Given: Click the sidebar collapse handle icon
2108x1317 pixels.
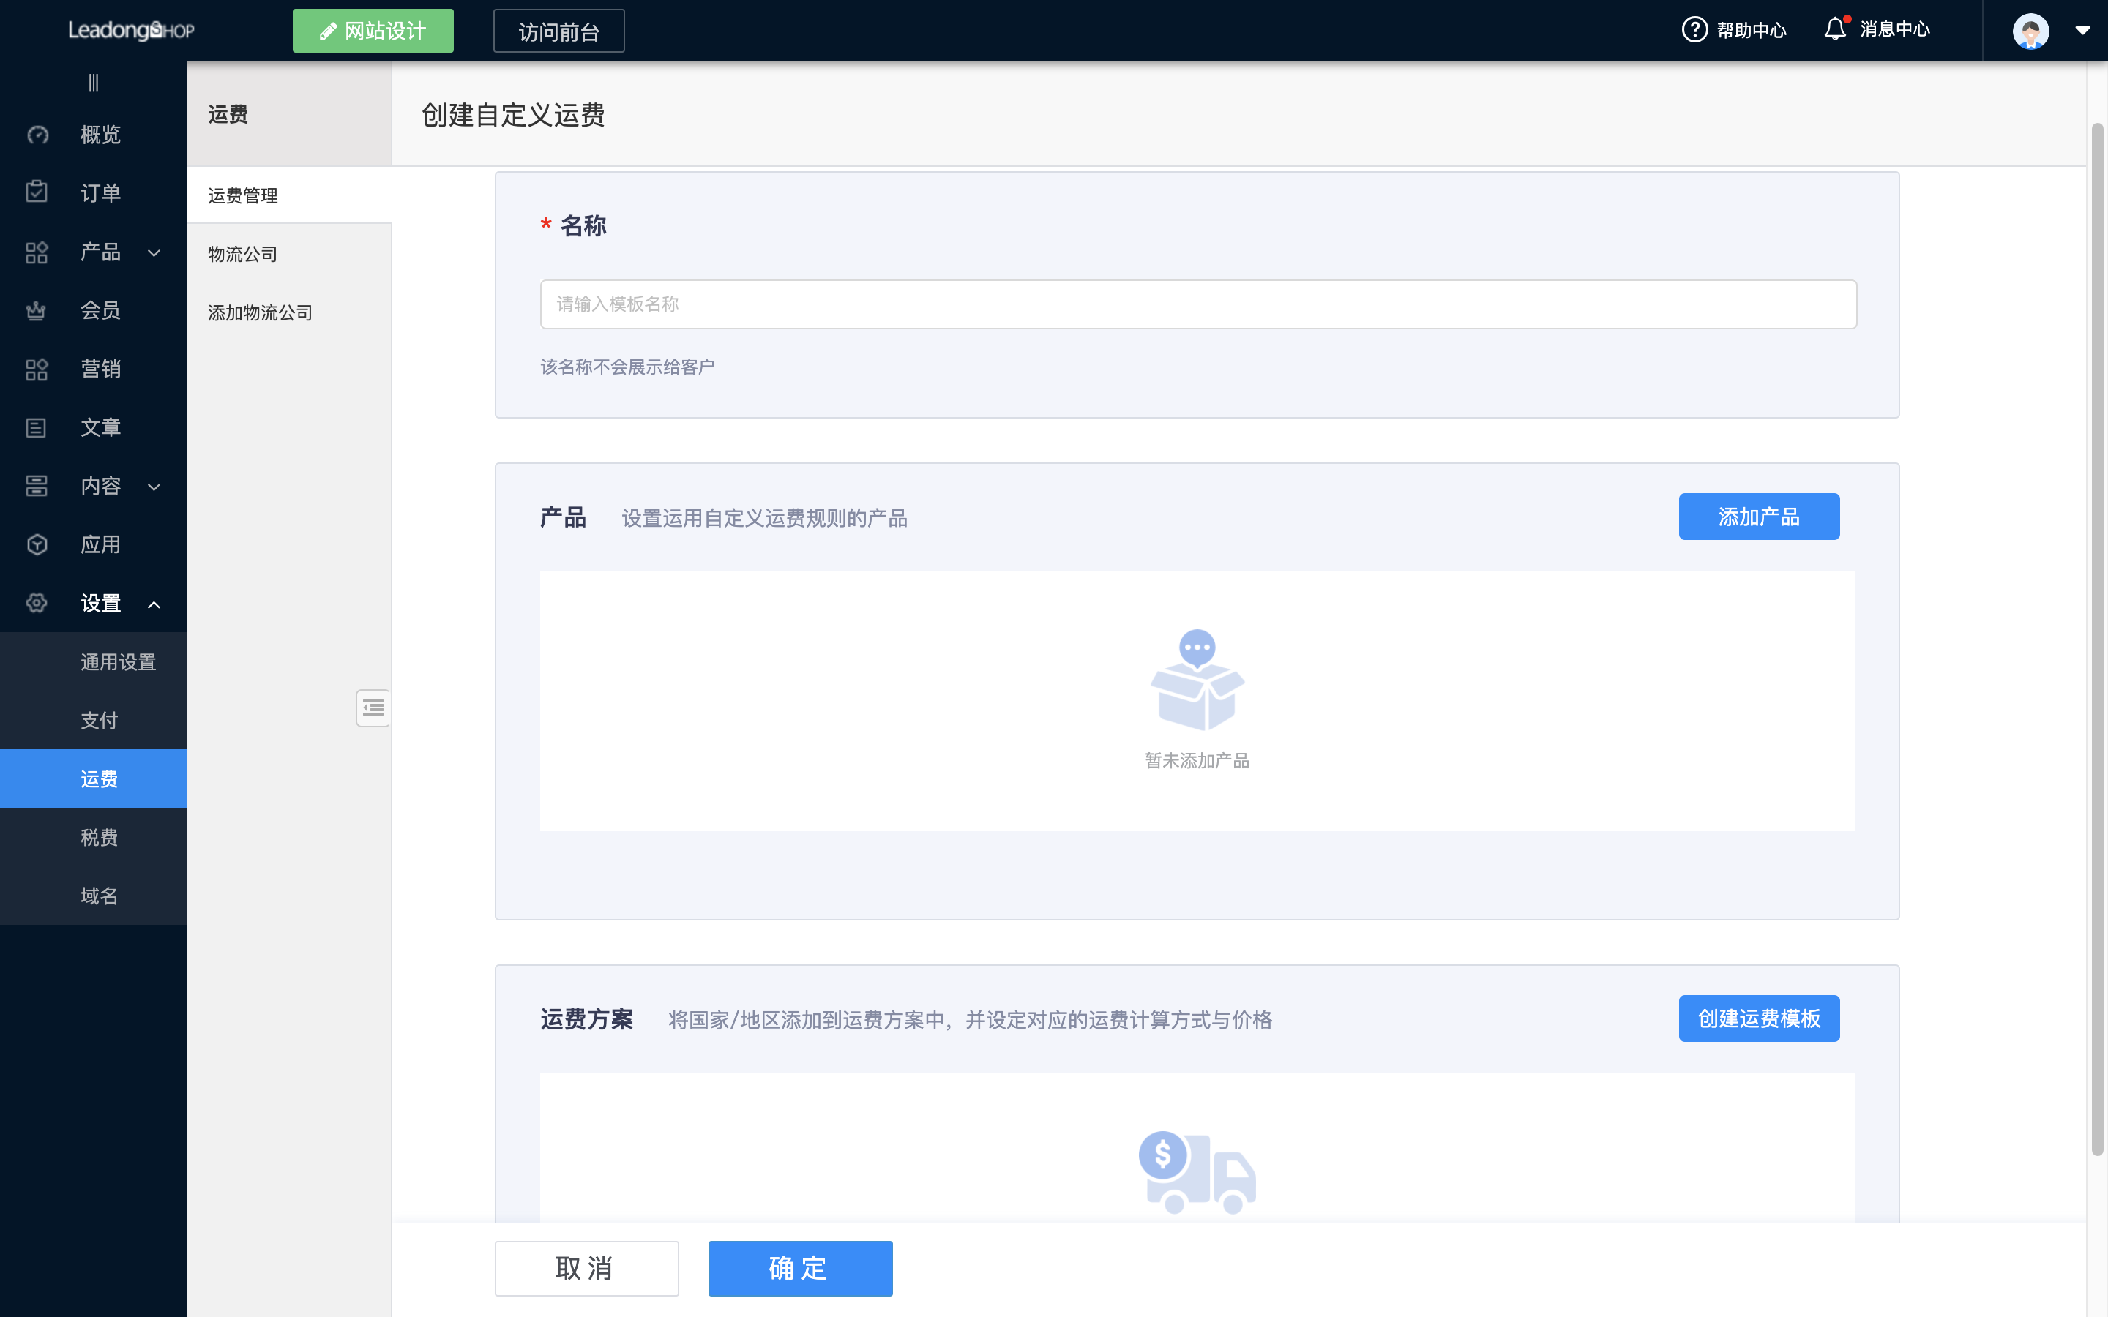Looking at the screenshot, I should click(x=93, y=83).
